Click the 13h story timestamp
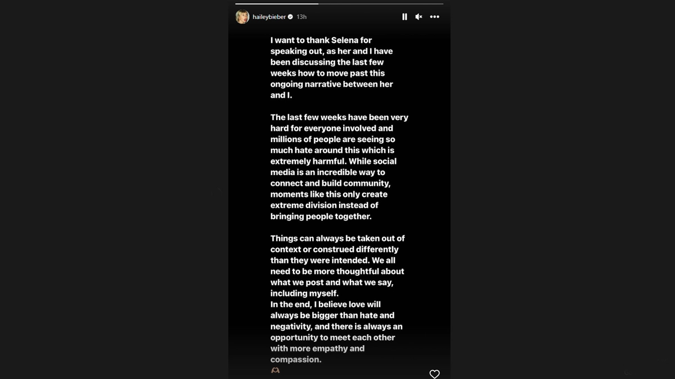Image resolution: width=675 pixels, height=379 pixels. 301,17
